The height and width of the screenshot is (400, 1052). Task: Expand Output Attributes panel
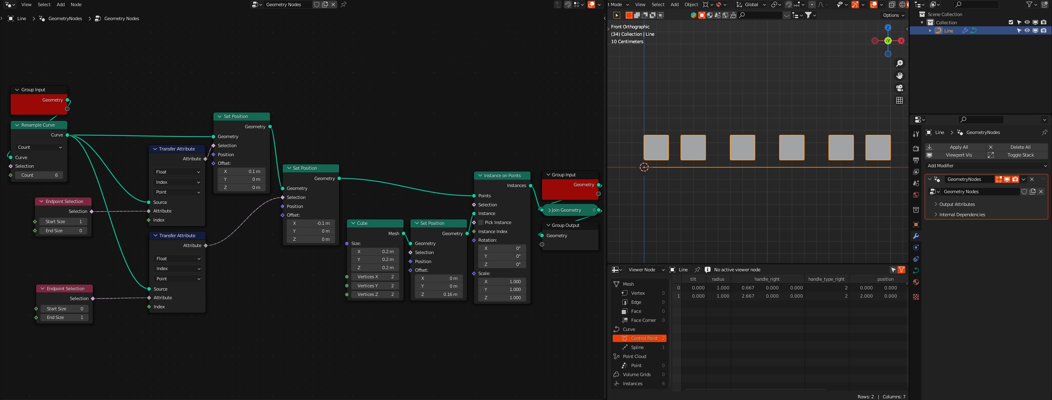(x=957, y=204)
